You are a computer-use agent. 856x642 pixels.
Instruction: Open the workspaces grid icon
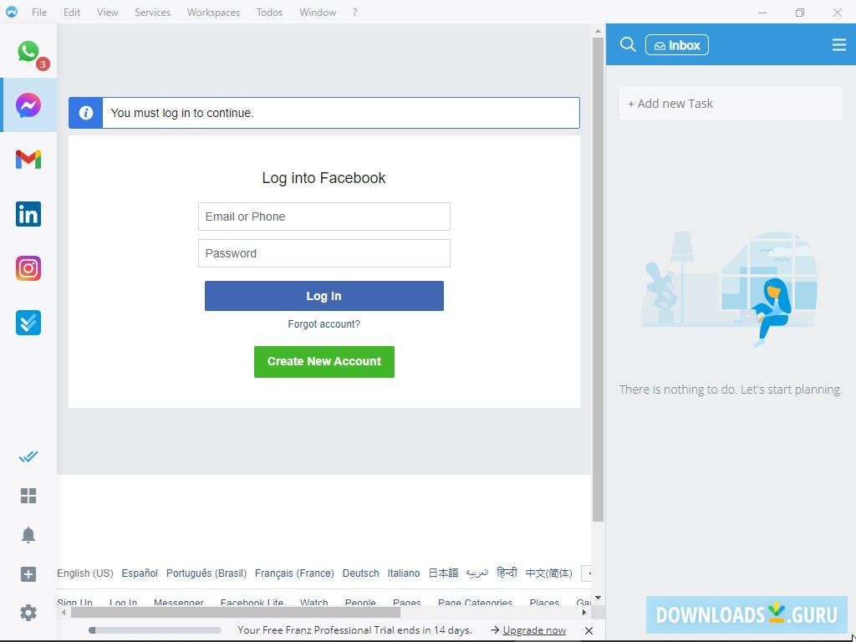pyautogui.click(x=28, y=496)
